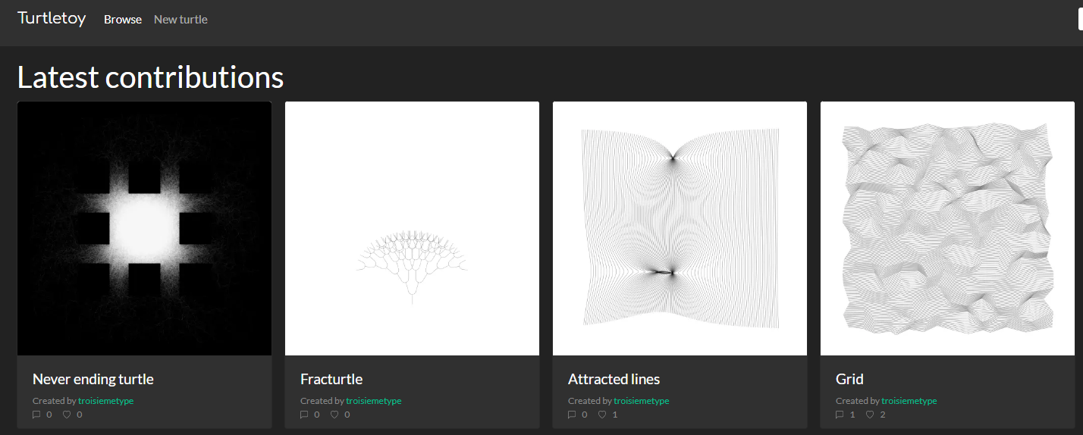The image size is (1083, 435).
Task: Click the Attracted lines title link
Action: 614,379
